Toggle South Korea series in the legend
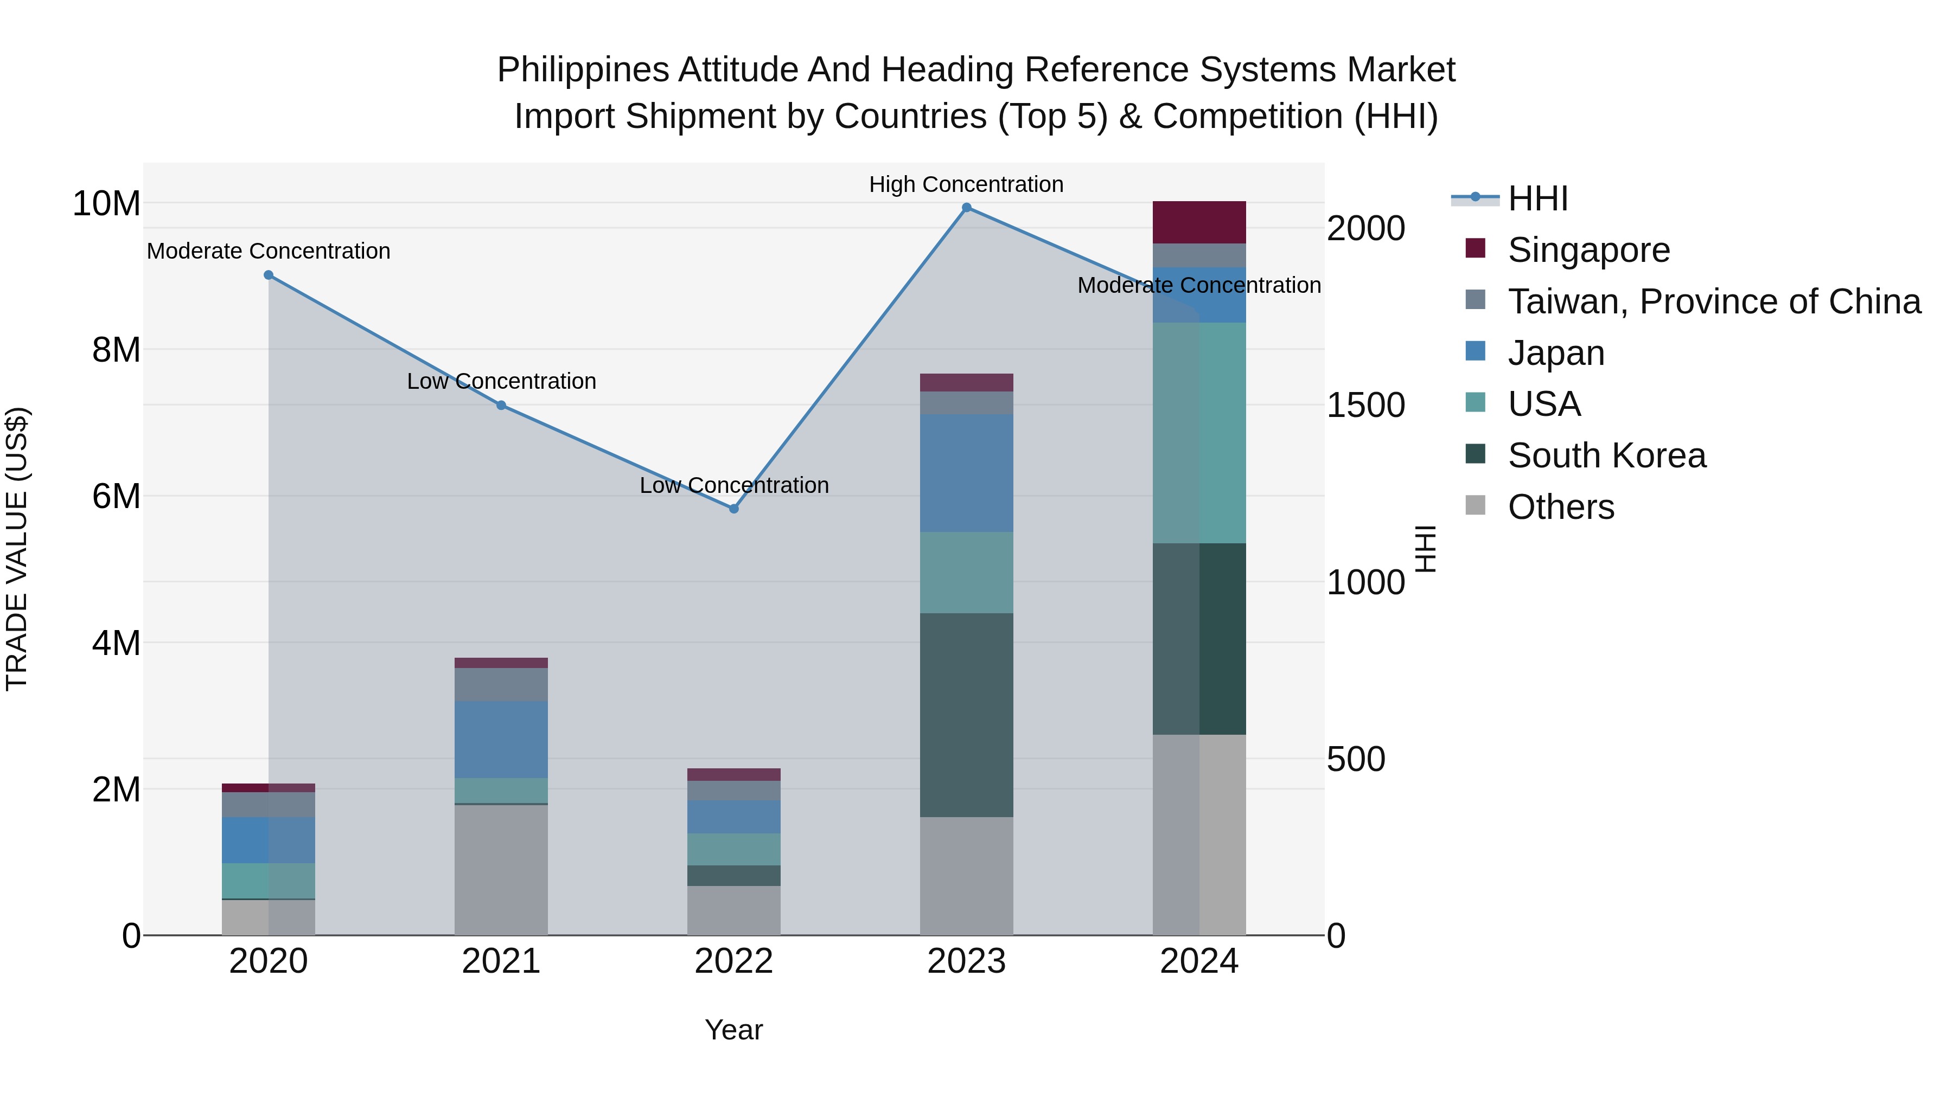The width and height of the screenshot is (1953, 1098). pyautogui.click(x=1585, y=455)
